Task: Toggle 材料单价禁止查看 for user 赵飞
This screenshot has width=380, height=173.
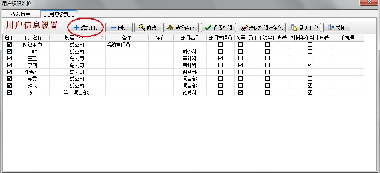Action: tap(310, 86)
